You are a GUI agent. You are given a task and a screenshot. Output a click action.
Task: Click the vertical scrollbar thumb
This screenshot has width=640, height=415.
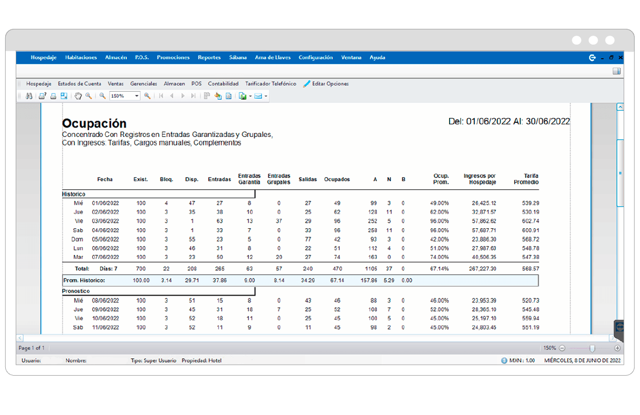click(621, 173)
